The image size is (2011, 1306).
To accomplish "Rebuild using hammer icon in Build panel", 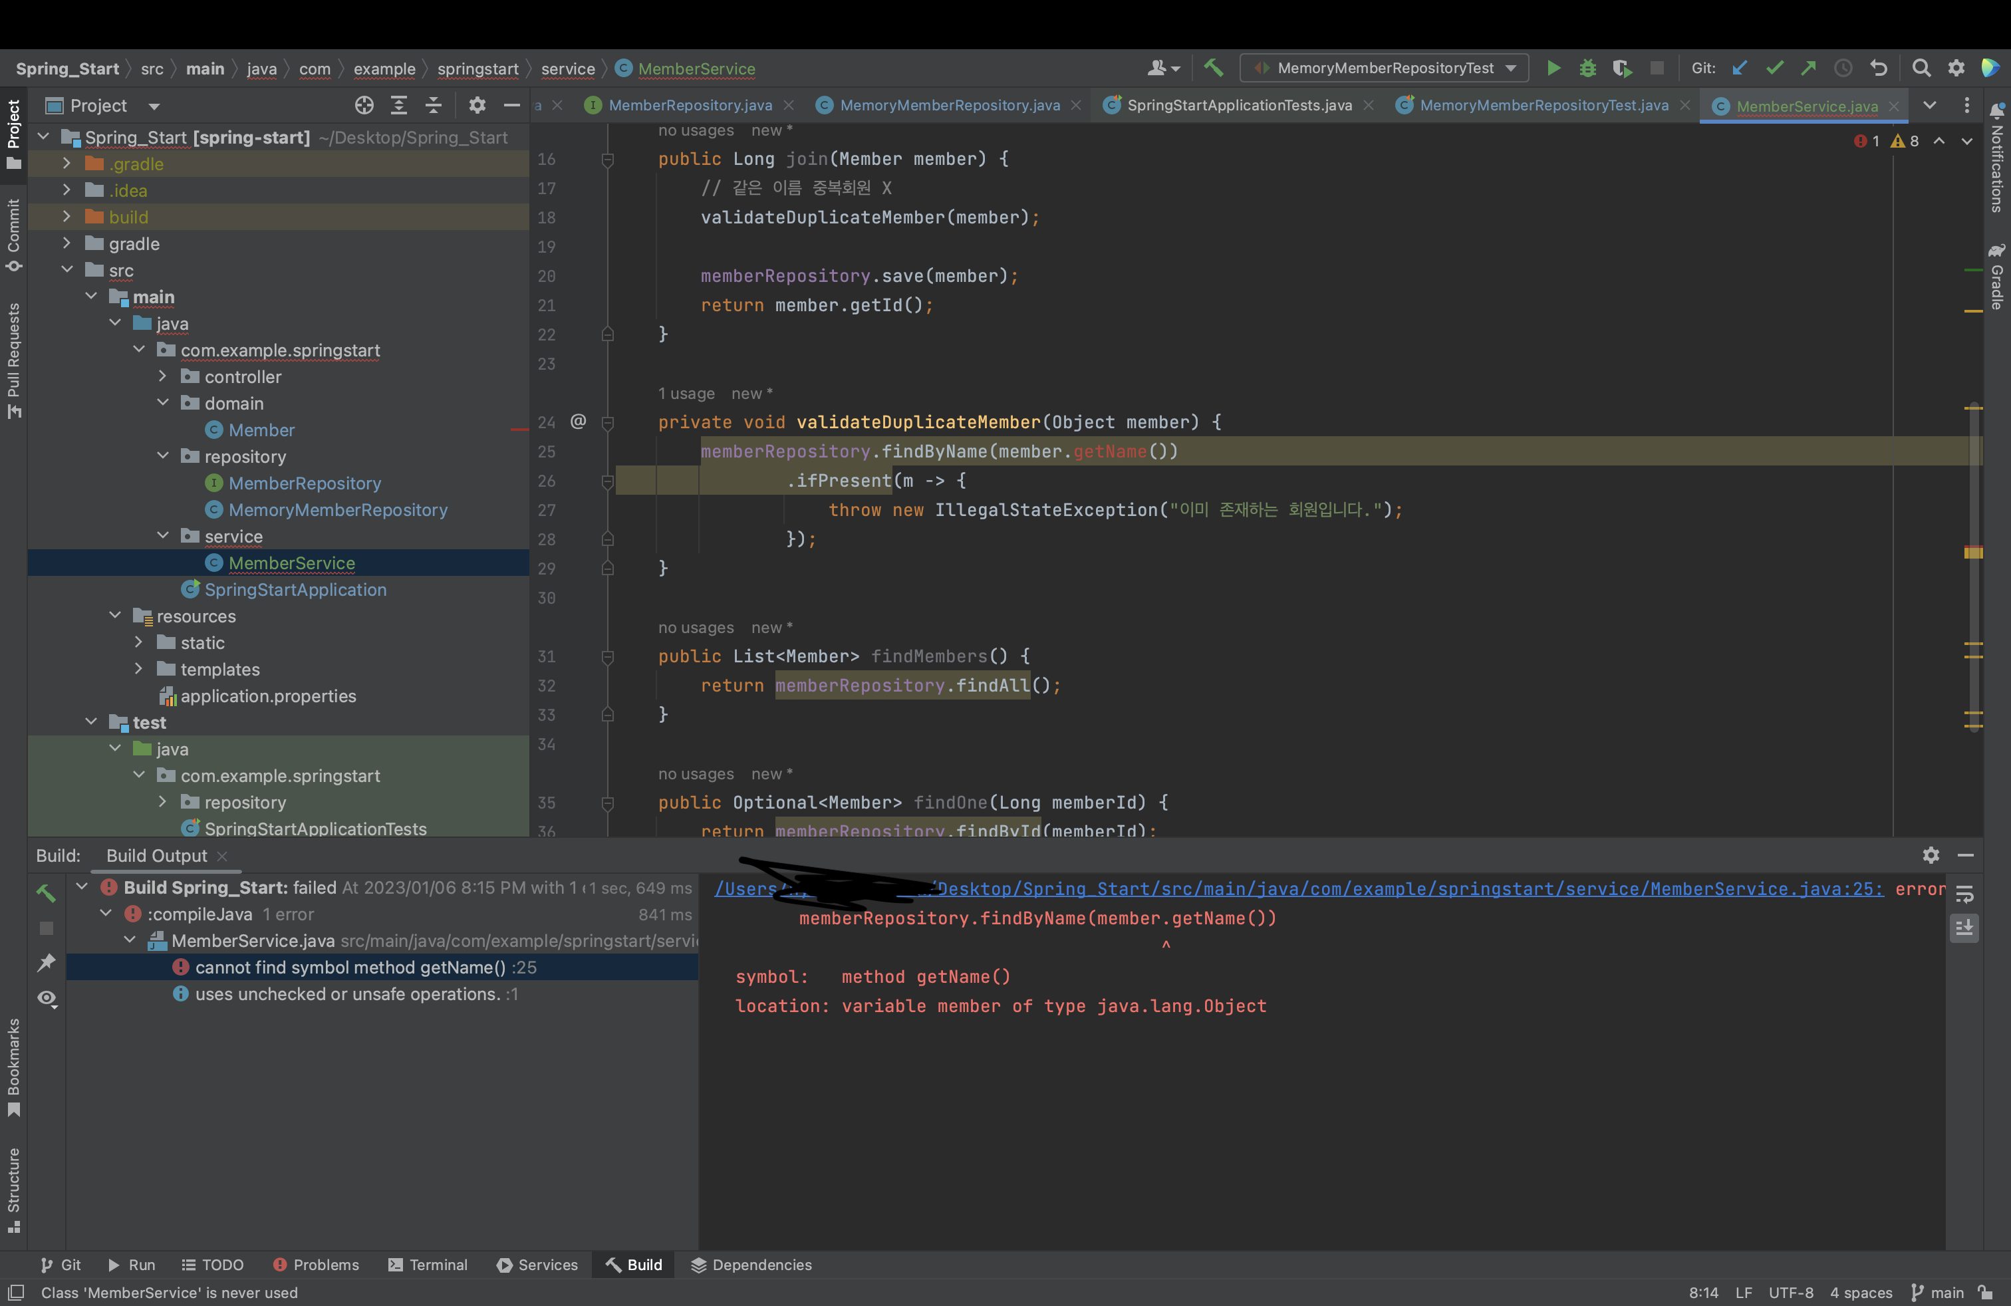I will click(x=47, y=892).
